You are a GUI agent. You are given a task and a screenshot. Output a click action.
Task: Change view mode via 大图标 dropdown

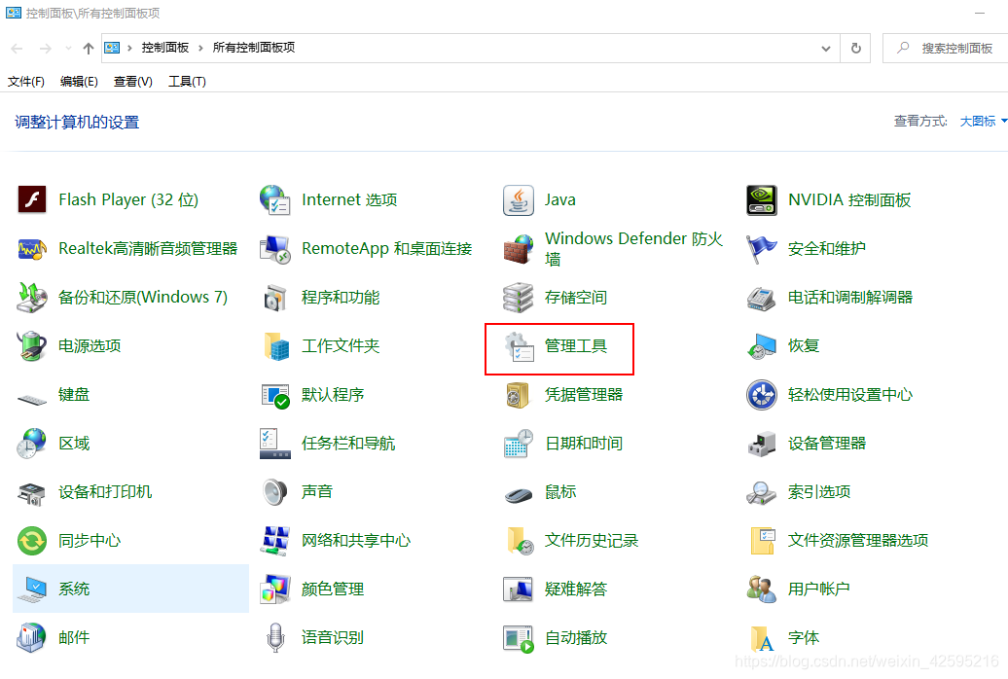pyautogui.click(x=983, y=121)
